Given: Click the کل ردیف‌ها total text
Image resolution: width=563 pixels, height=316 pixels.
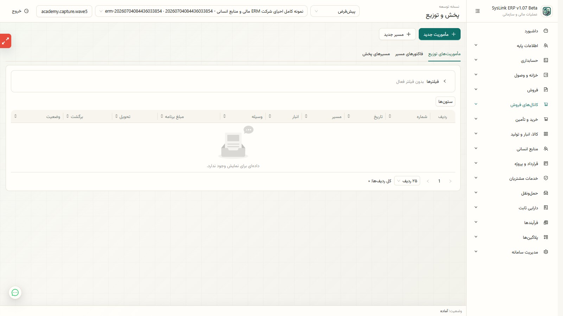Looking at the screenshot, I should coord(380,181).
